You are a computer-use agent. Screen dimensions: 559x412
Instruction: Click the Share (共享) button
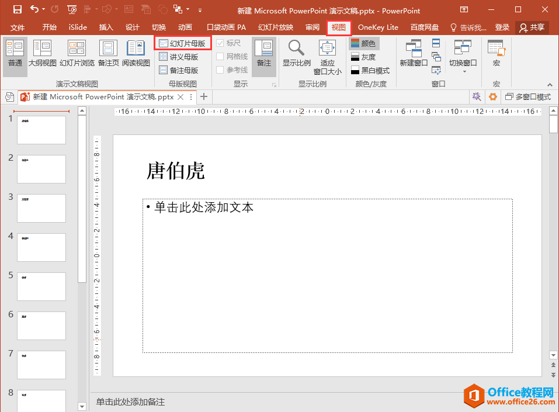[x=532, y=27]
